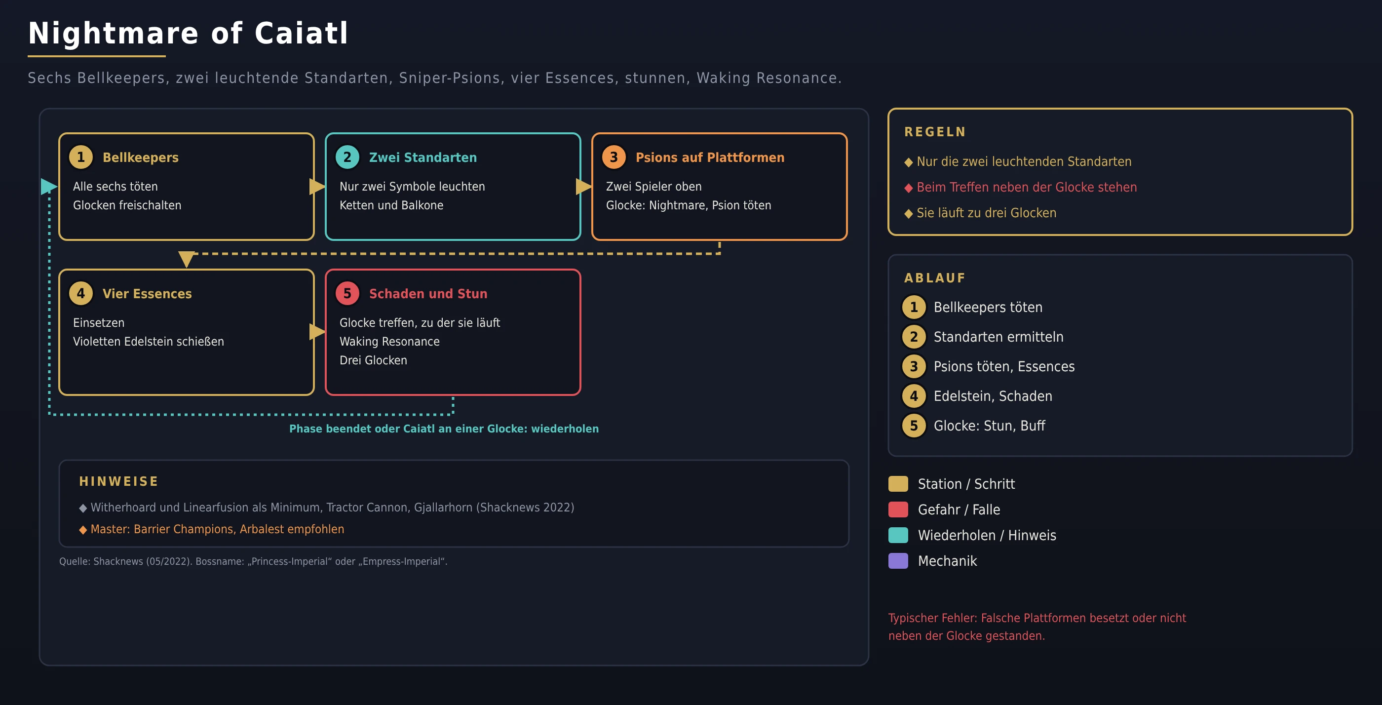
Task: Click the red diamond bullet beside Beim Treffen rule
Action: coord(908,188)
